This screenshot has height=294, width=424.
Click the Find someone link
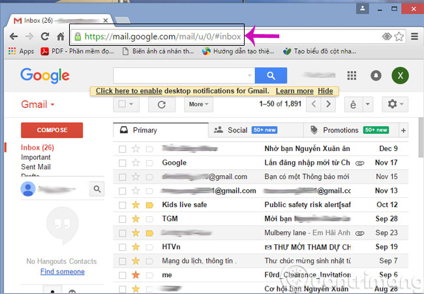(63, 272)
